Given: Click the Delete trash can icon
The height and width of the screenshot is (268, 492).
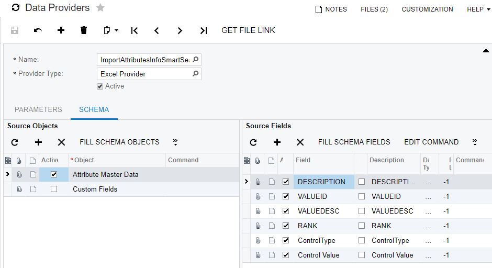Looking at the screenshot, I should click(84, 30).
